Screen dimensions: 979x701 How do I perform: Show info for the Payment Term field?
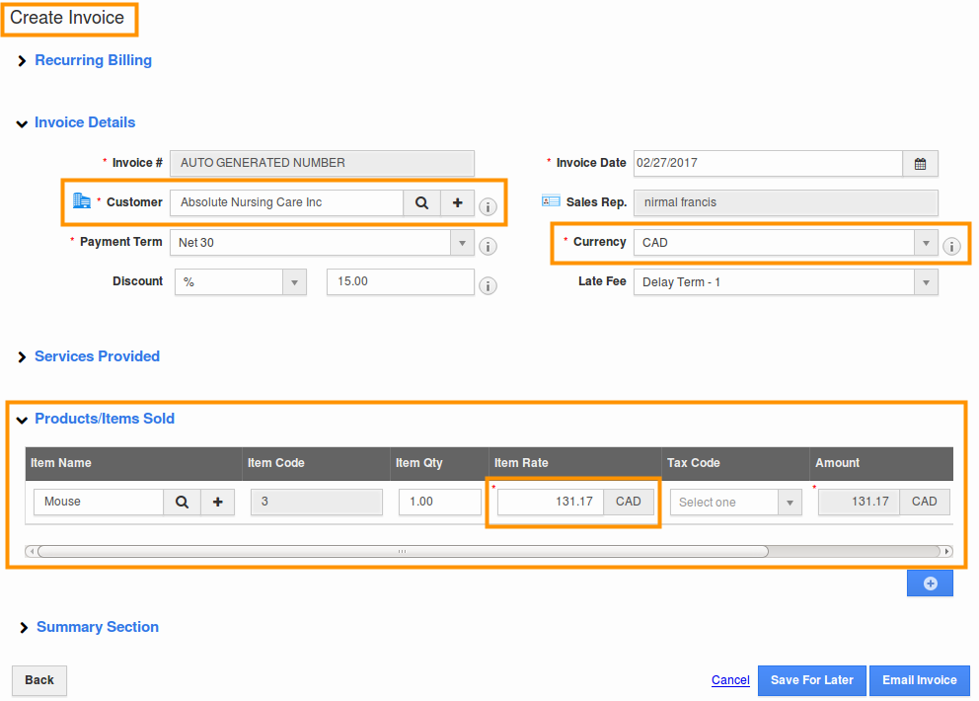[488, 247]
